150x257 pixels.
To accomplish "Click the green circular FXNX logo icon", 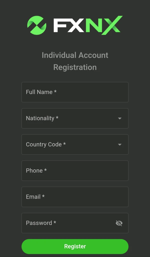I will click(37, 25).
